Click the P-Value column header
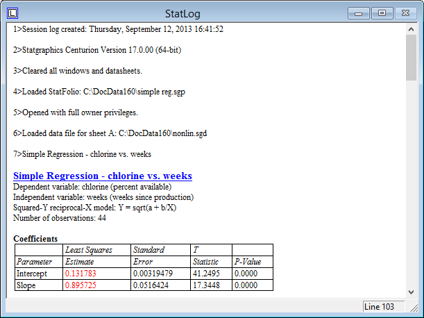Image resolution: width=424 pixels, height=318 pixels. click(246, 262)
